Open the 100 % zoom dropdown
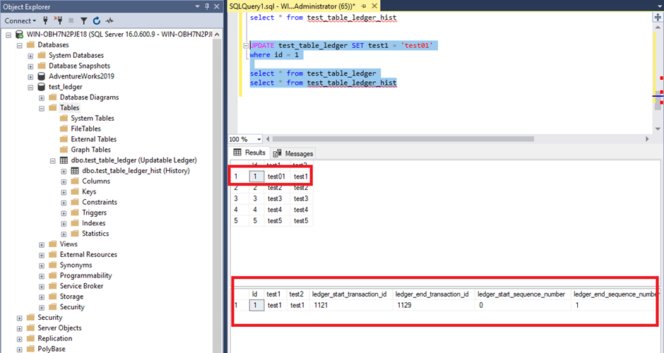664x353 pixels. [x=258, y=139]
